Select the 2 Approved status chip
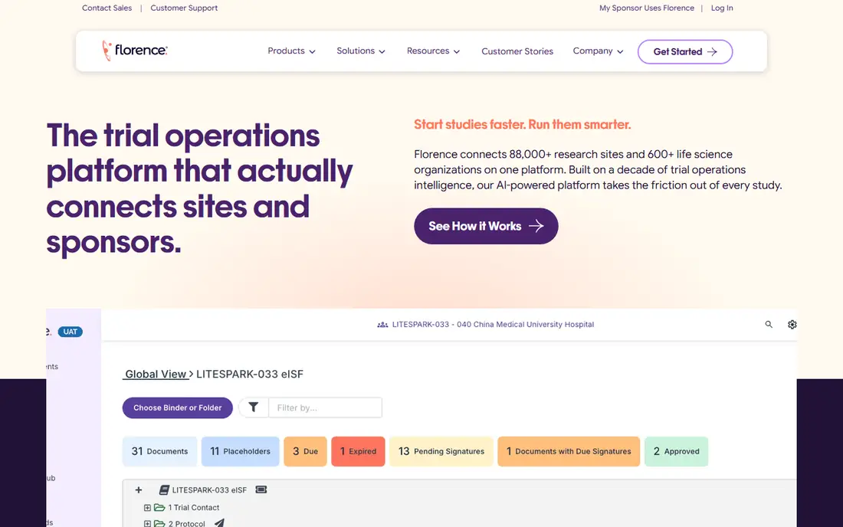Image resolution: width=843 pixels, height=527 pixels. coord(677,451)
